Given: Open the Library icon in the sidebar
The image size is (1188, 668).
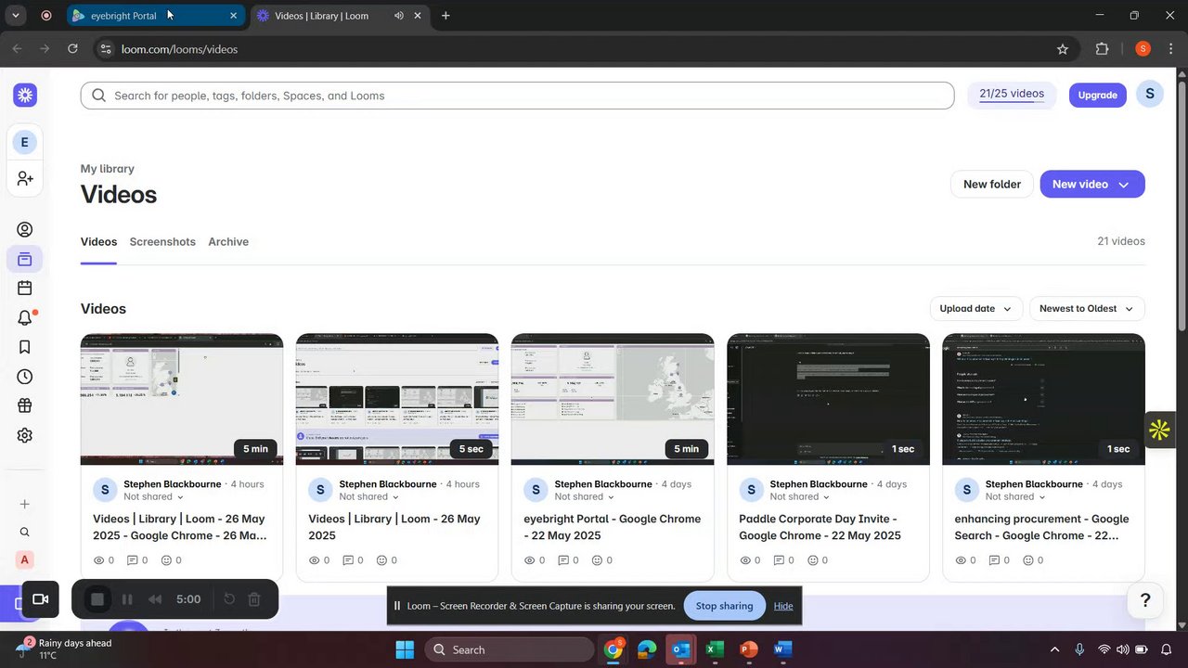Looking at the screenshot, I should click(25, 259).
